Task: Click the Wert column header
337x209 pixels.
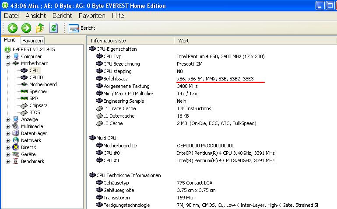Action: tap(184, 41)
